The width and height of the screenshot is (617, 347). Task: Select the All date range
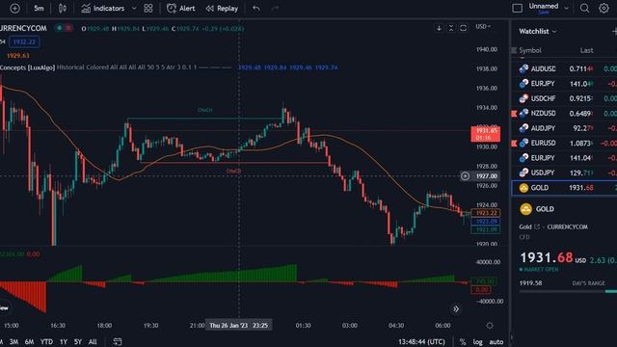(93, 342)
